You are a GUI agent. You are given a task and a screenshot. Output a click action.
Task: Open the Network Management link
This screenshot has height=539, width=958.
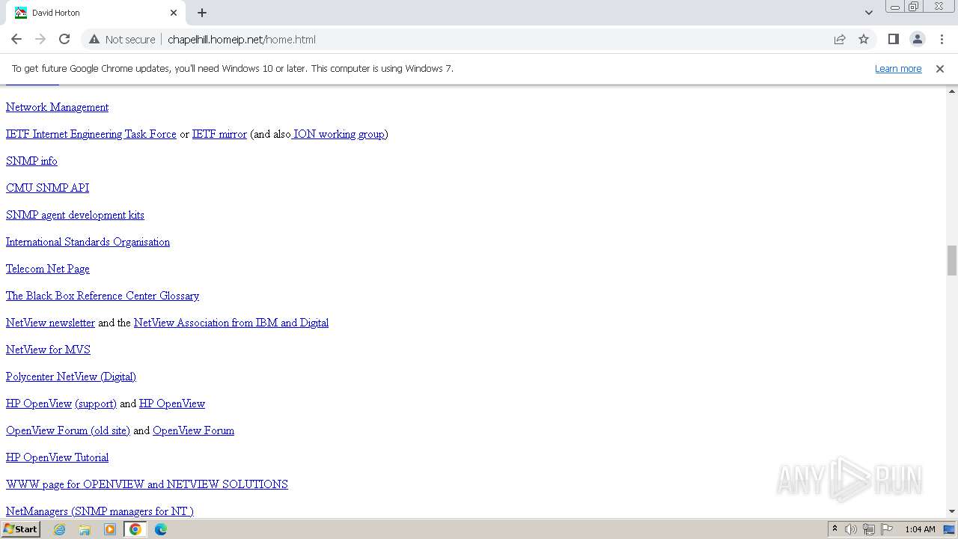[57, 107]
